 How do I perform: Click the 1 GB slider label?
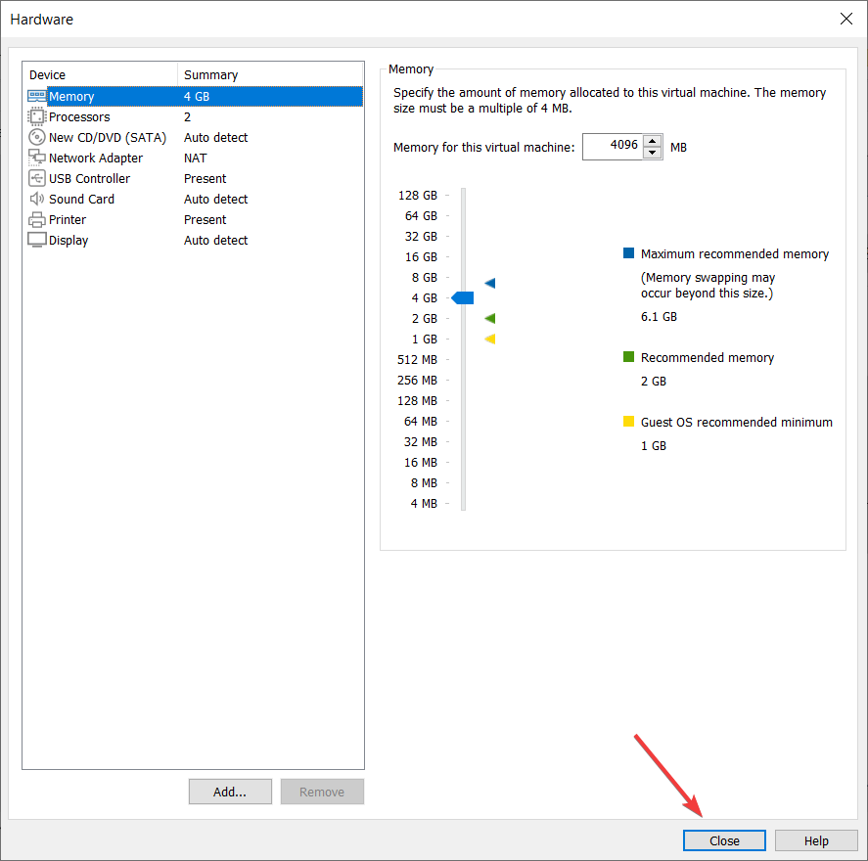[x=424, y=340]
